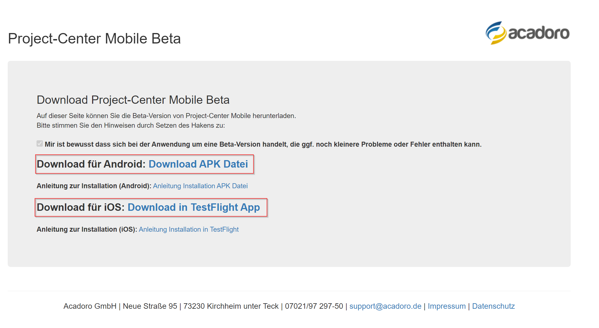The image size is (599, 328).
Task: Open the Datenschutz footer link
Action: (x=493, y=306)
